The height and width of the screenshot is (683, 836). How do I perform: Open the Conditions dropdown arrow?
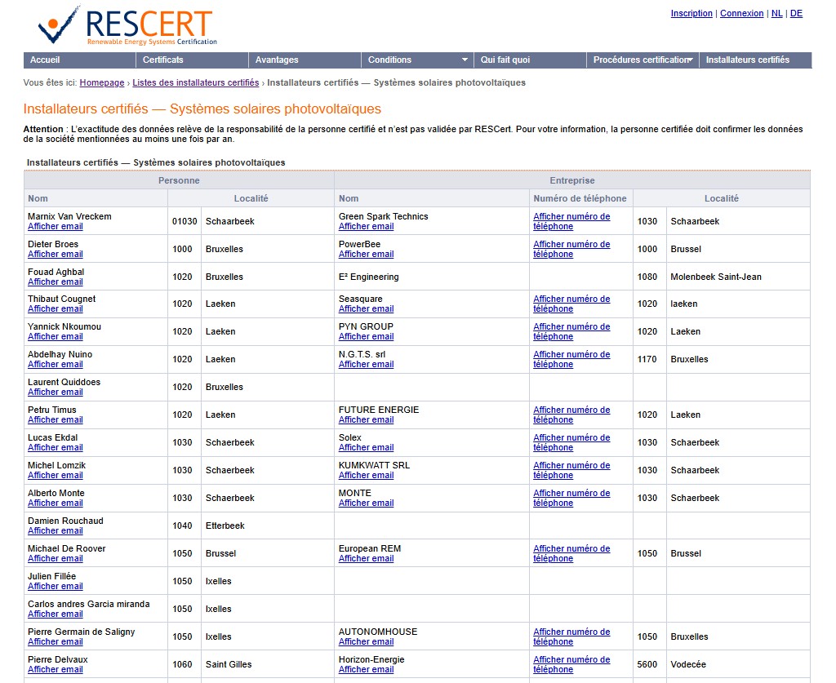(467, 59)
